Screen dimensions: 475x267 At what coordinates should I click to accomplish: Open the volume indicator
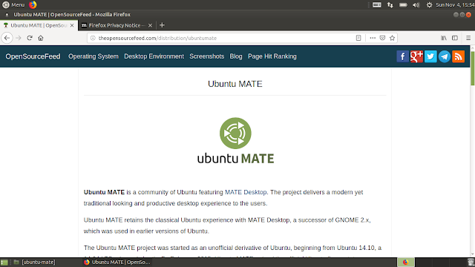coord(416,5)
